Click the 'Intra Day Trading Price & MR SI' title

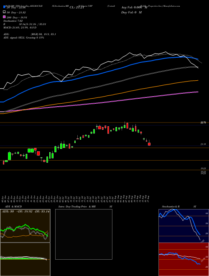point(85,207)
